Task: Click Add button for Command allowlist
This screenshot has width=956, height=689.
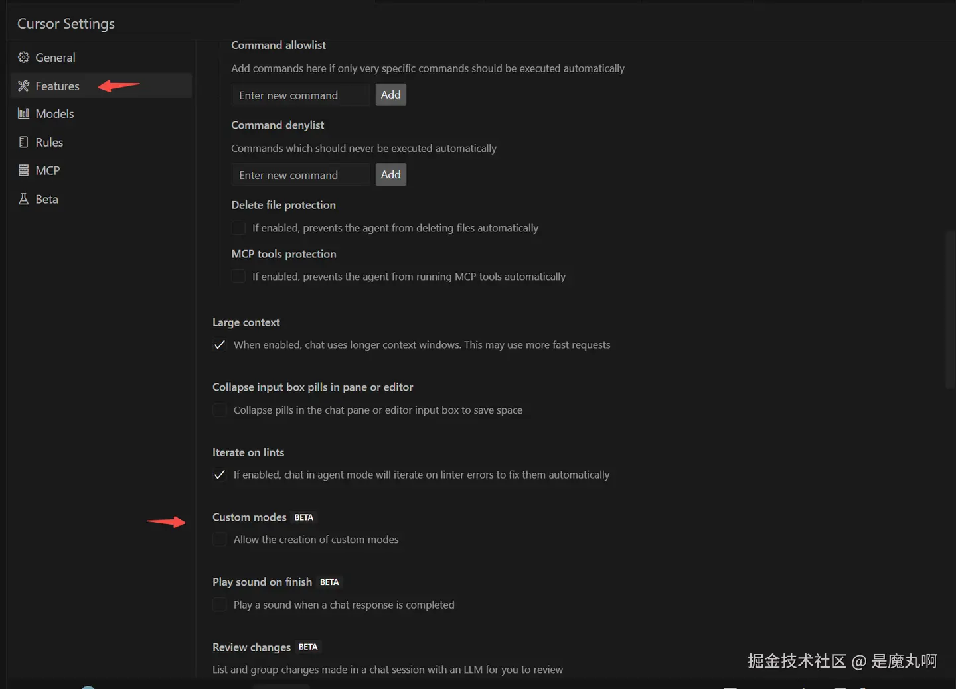Action: coord(390,95)
